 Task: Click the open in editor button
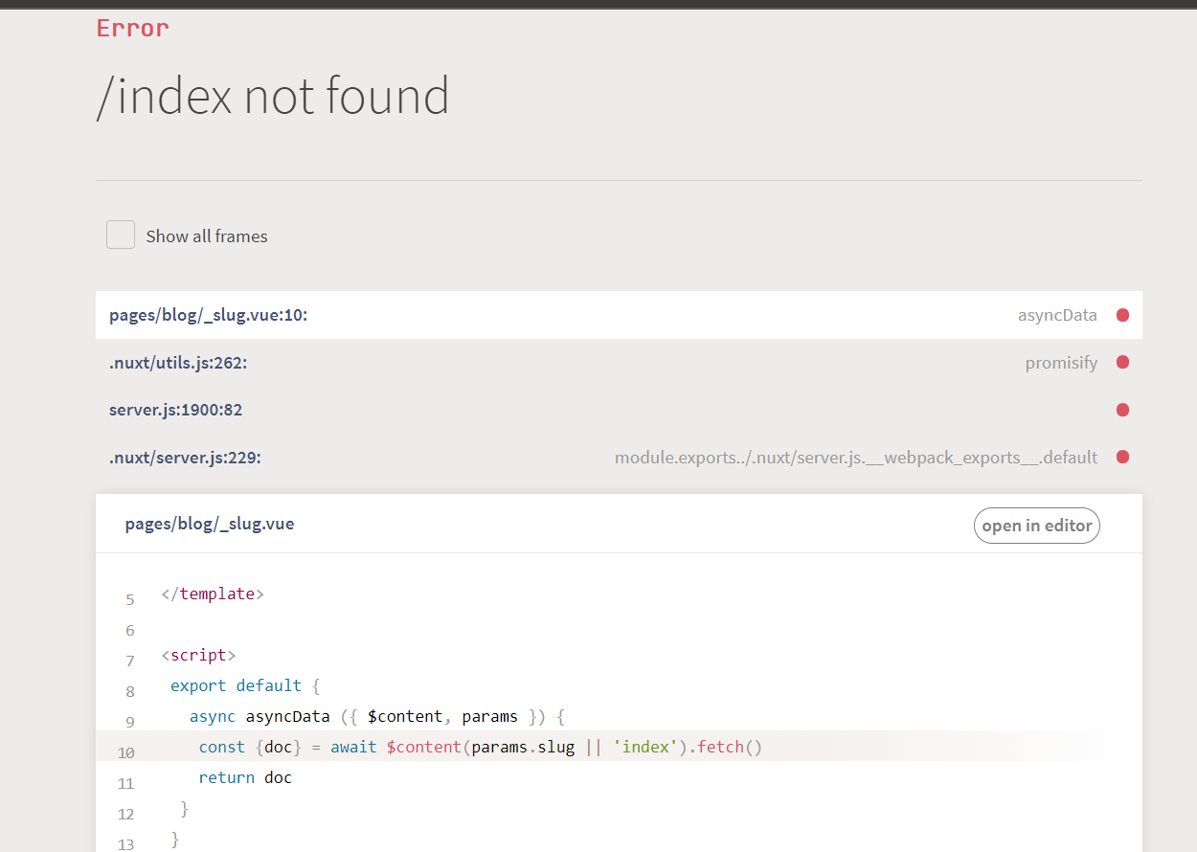(x=1037, y=526)
